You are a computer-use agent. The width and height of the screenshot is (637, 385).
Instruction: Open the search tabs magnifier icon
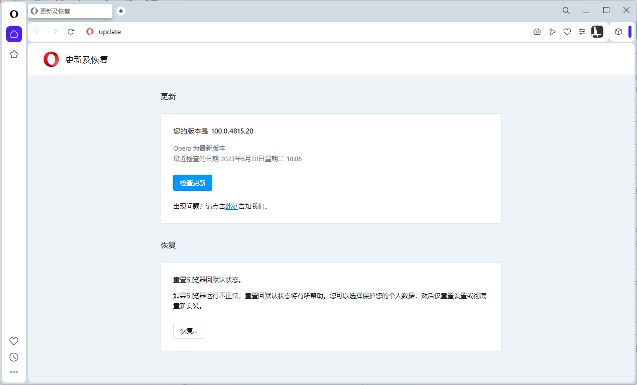point(566,11)
